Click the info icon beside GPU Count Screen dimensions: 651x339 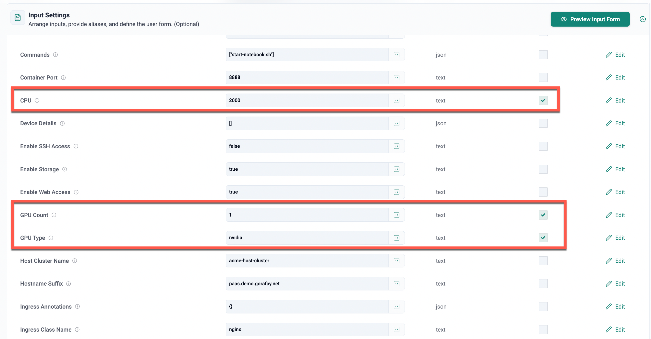(x=54, y=215)
